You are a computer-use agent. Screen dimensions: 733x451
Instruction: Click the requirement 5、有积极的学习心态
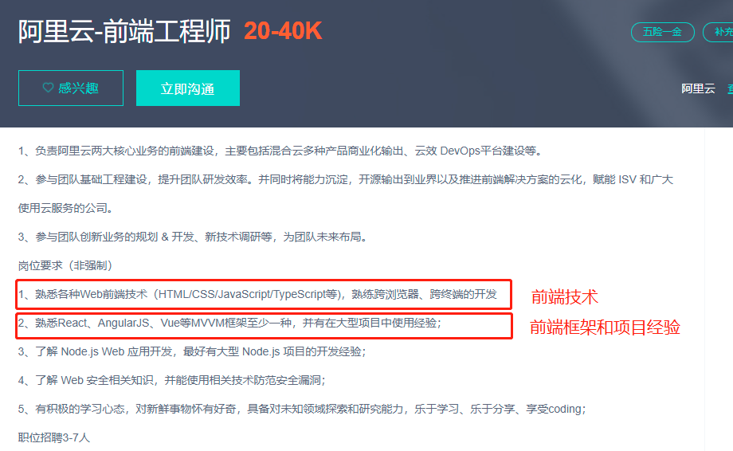pos(302,409)
